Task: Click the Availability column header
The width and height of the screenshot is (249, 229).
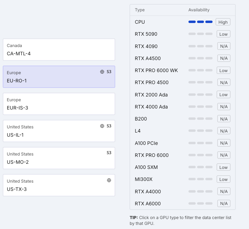Action: [x=199, y=10]
